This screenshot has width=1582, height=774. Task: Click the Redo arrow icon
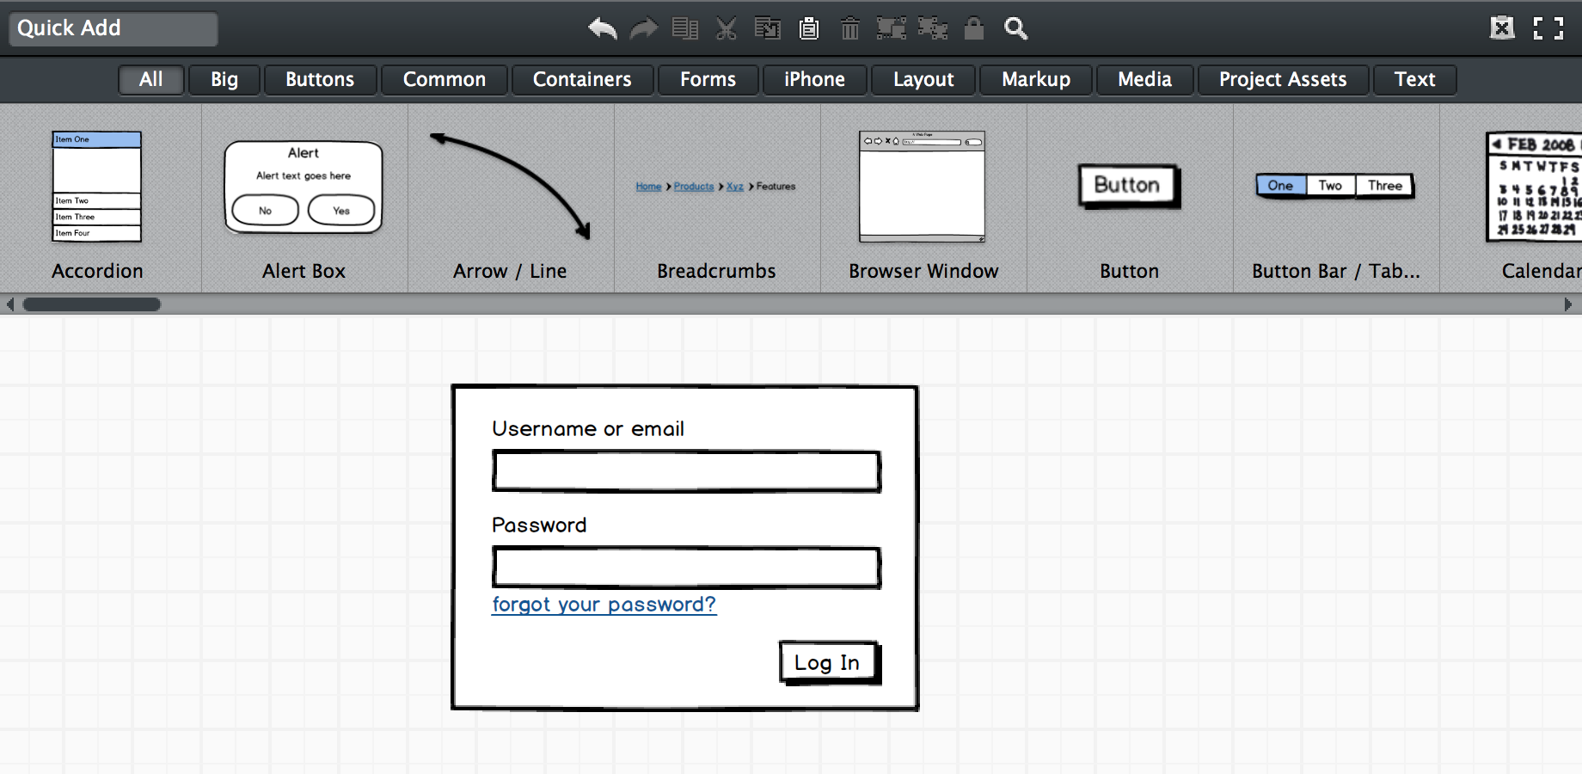(643, 28)
